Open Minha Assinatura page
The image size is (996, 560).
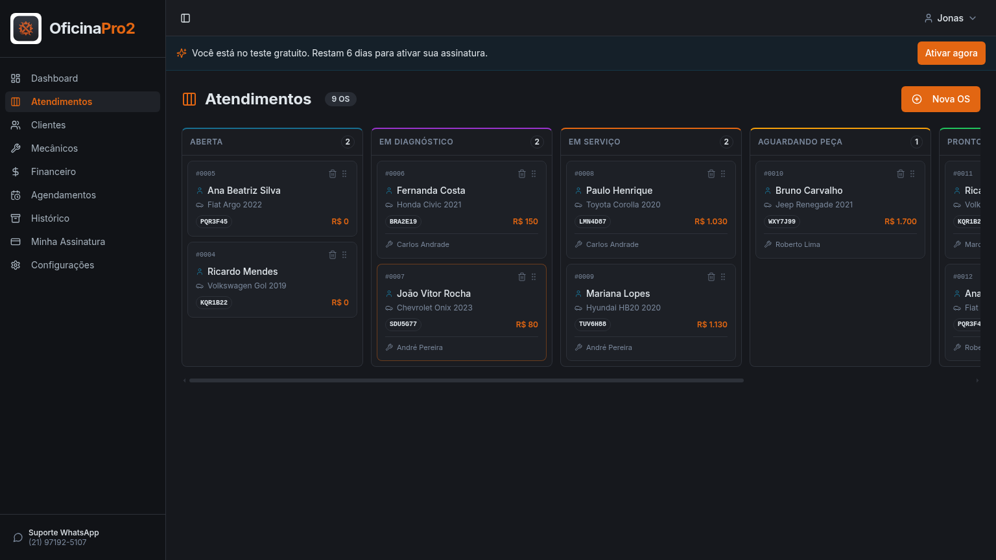[x=82, y=242]
